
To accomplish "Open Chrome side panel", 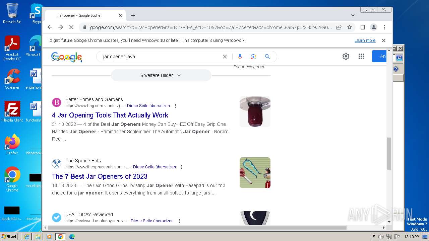I will tap(363, 27).
